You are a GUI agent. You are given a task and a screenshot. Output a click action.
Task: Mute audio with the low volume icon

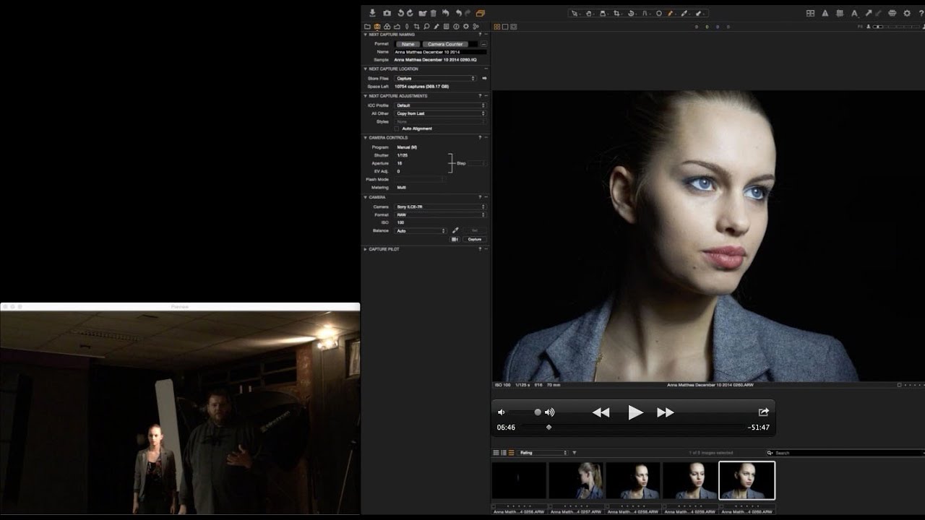[x=502, y=412]
